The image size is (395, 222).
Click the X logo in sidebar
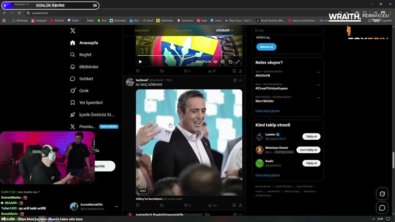73,31
